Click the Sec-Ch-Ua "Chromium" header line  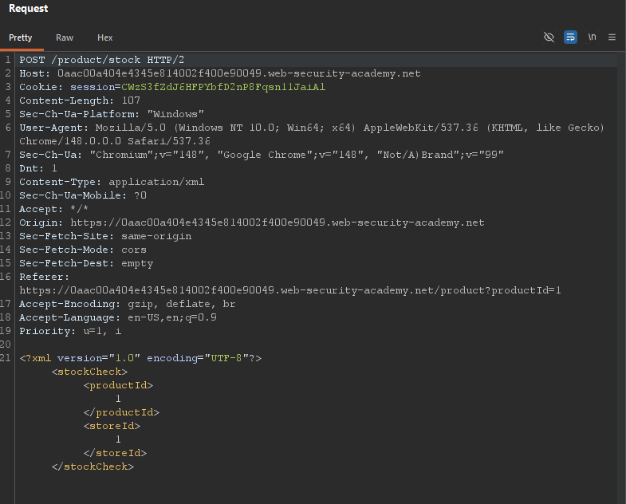tap(262, 155)
